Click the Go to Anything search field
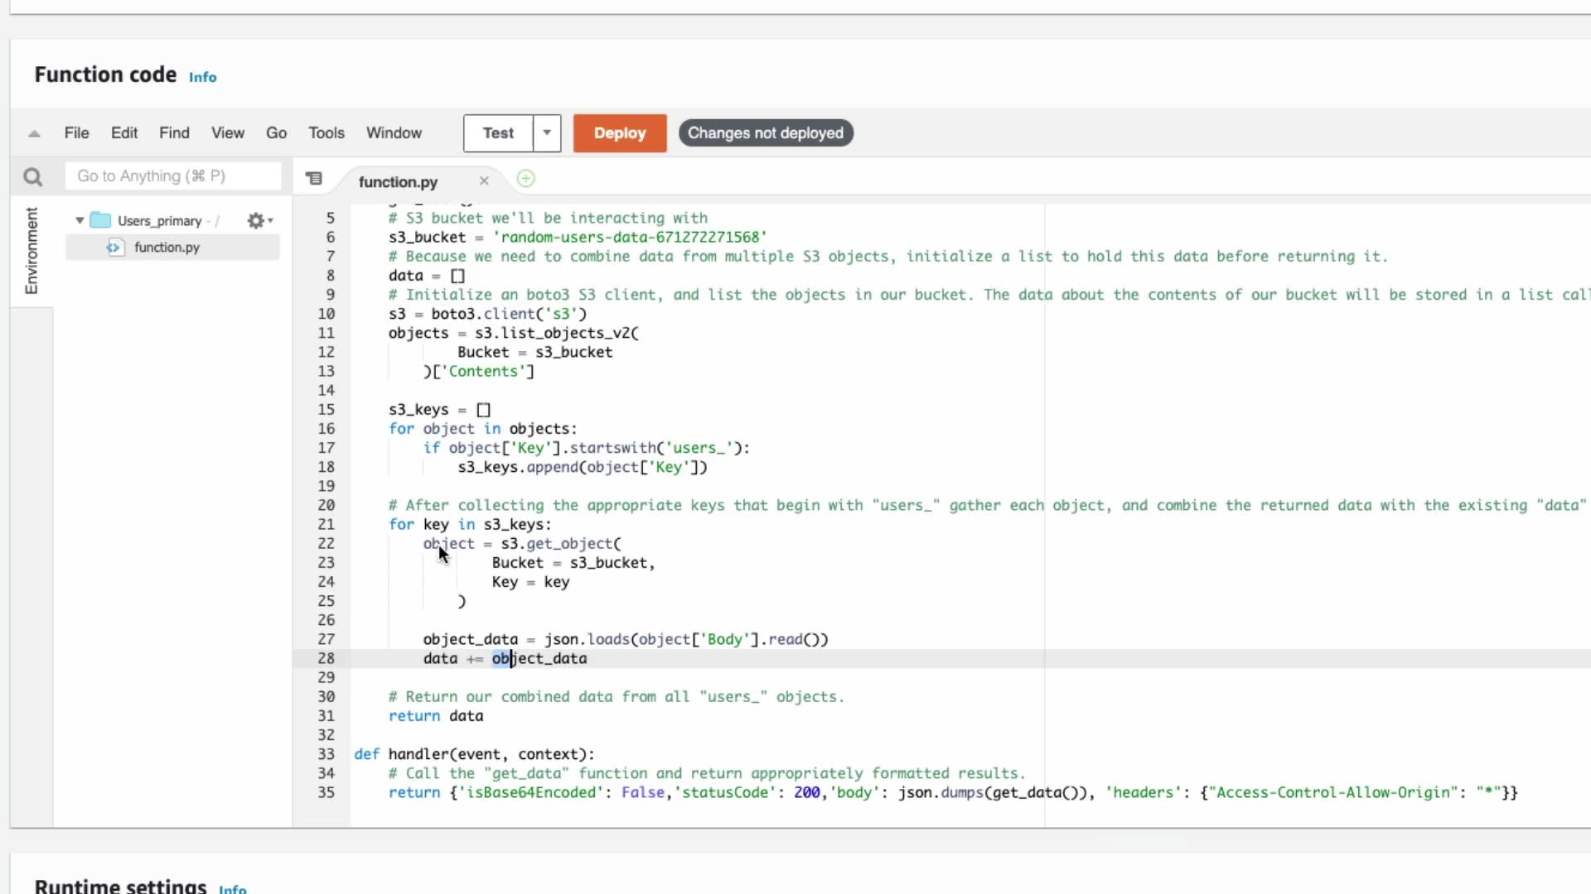Screen dimensions: 1591x894 coord(172,176)
